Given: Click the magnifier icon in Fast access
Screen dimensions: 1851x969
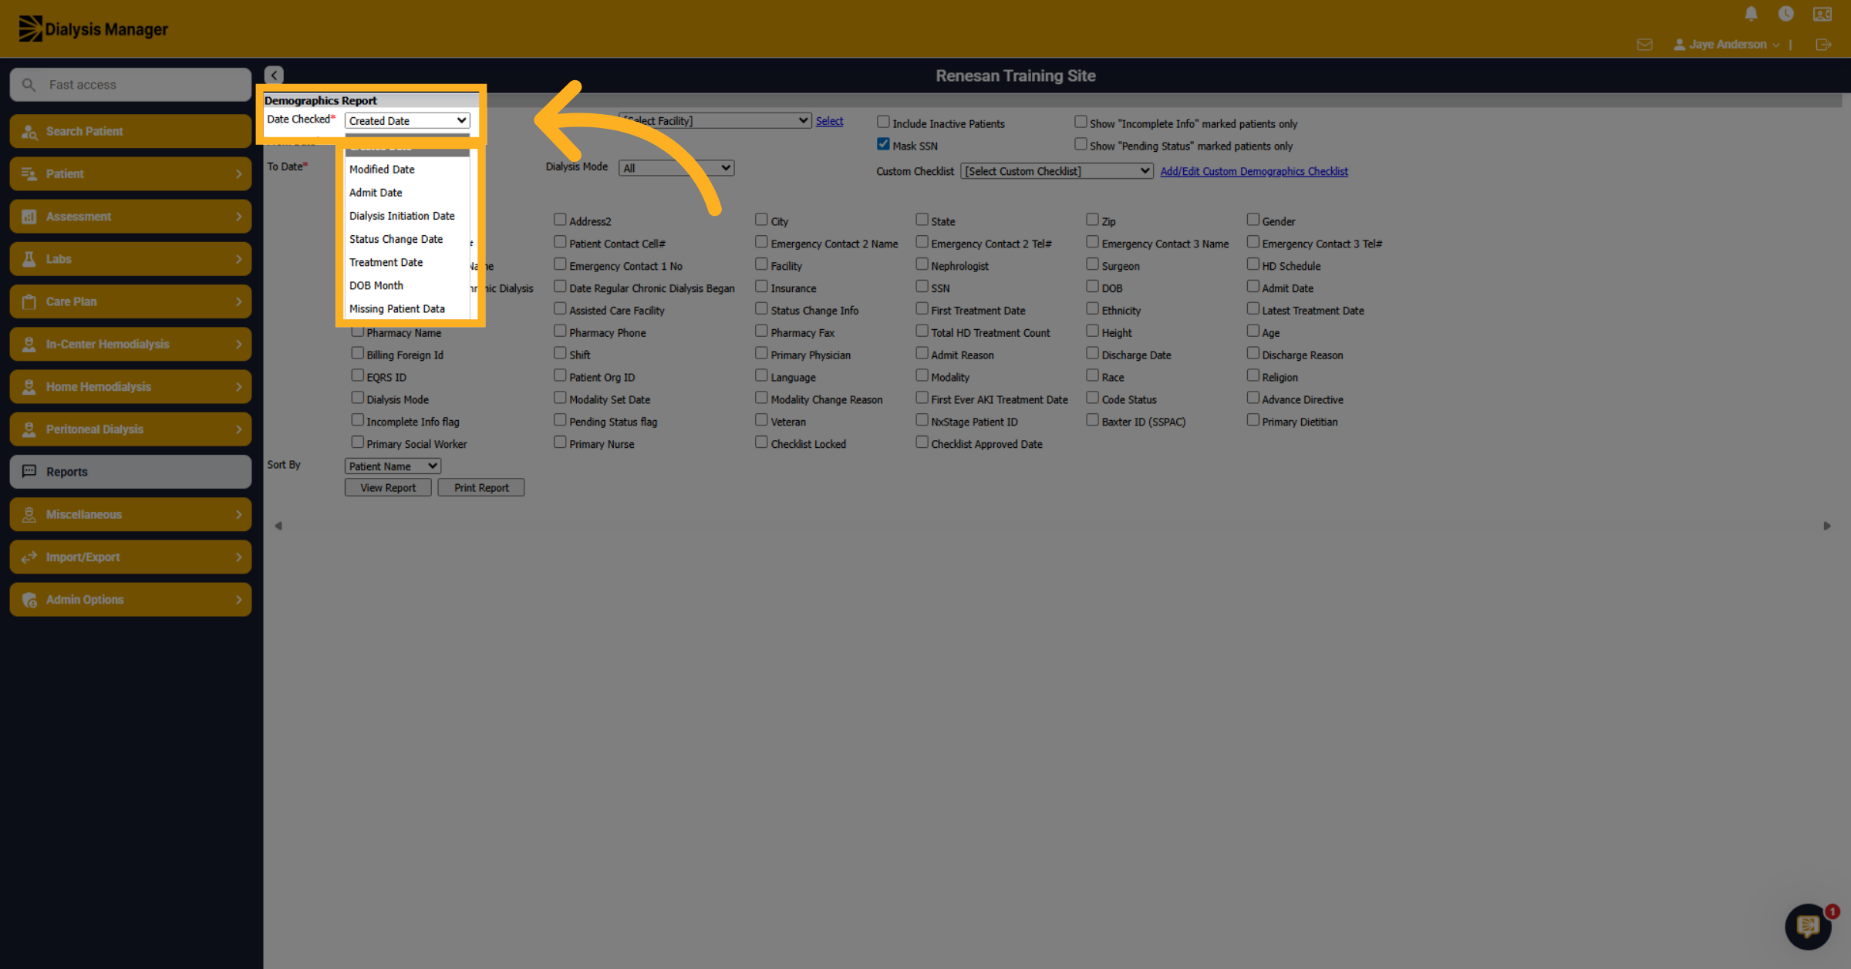Looking at the screenshot, I should click(29, 85).
